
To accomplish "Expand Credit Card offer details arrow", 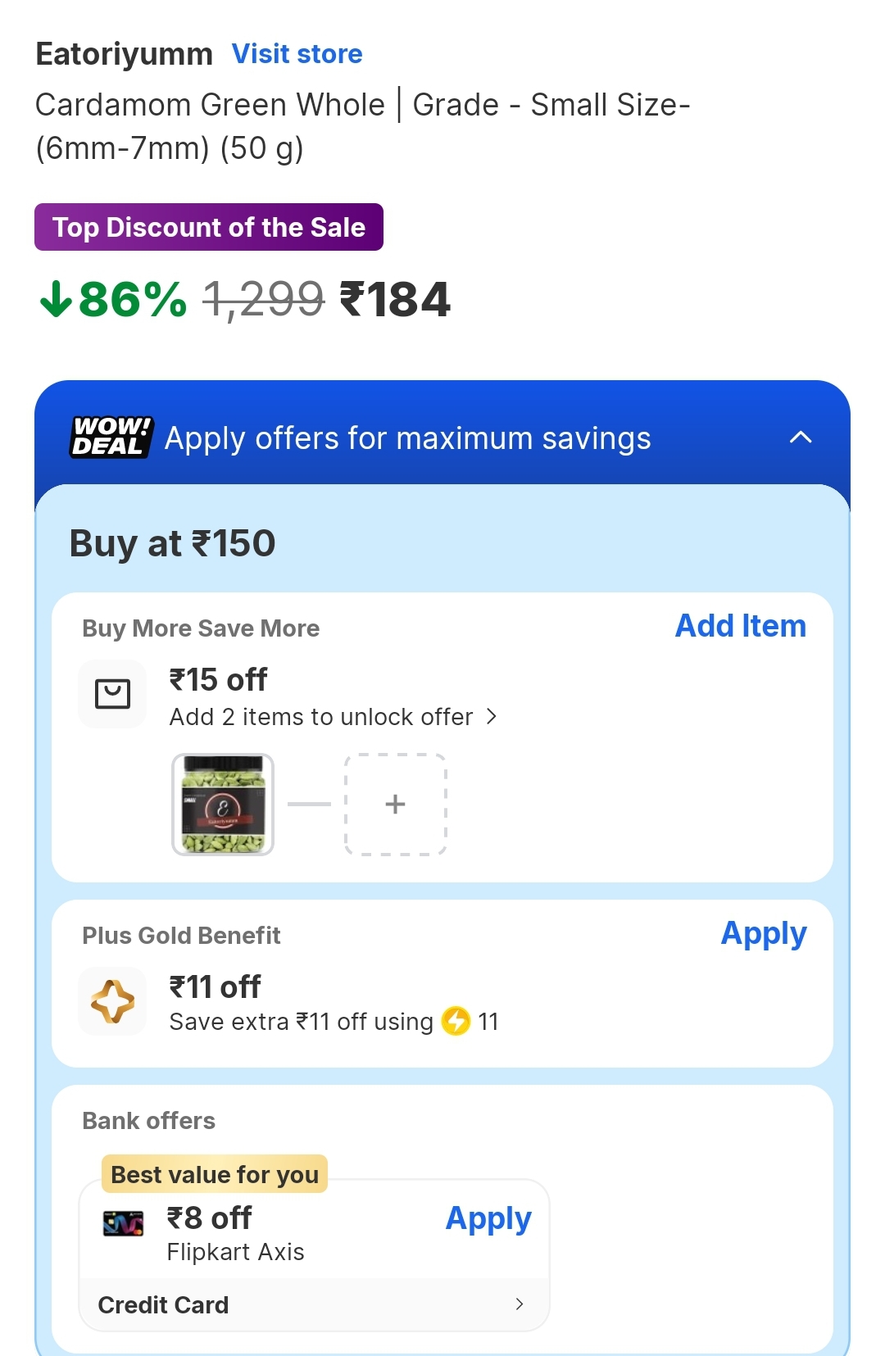I will pos(520,1304).
